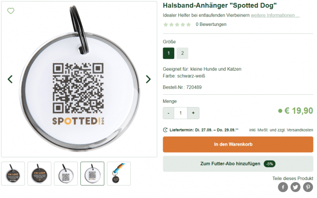This screenshot has width=317, height=198.
Task: Share product on Pinterest
Action: pyautogui.click(x=308, y=187)
